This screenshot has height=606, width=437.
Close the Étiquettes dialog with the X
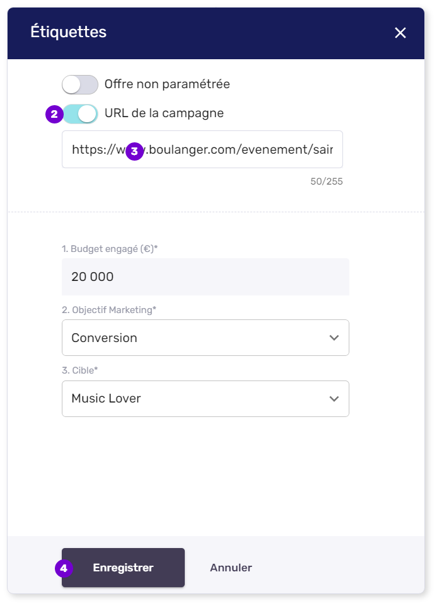pyautogui.click(x=400, y=33)
